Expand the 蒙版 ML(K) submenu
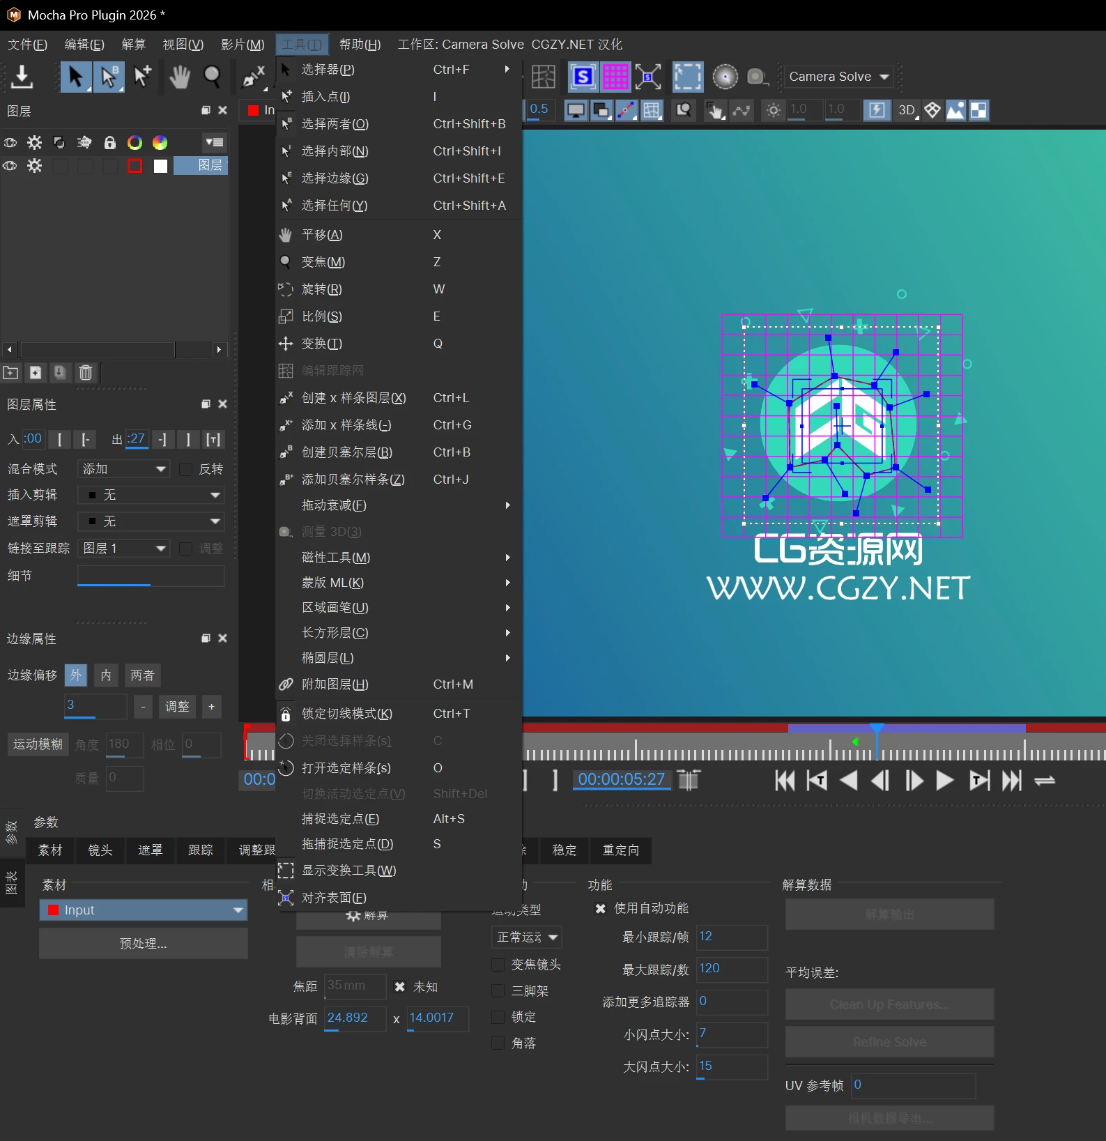The width and height of the screenshot is (1106, 1141). pos(399,583)
